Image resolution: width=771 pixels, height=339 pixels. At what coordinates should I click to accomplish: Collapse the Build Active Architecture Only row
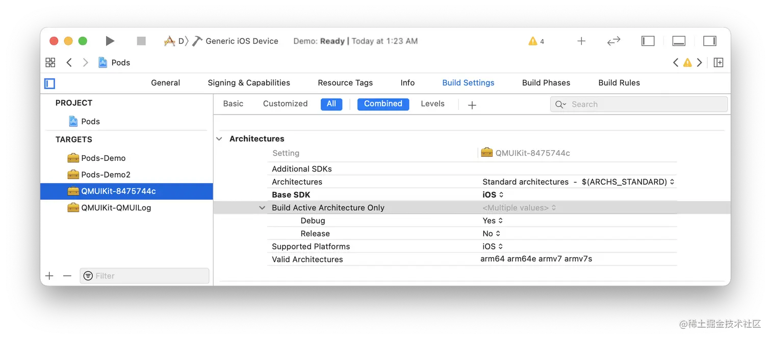[x=262, y=208]
